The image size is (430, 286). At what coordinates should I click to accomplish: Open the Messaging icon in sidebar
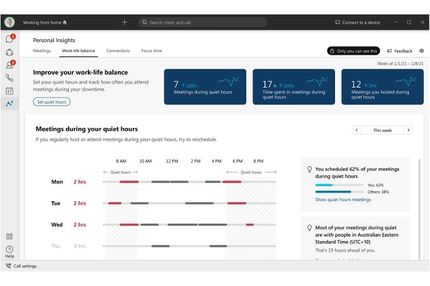pyautogui.click(x=9, y=39)
